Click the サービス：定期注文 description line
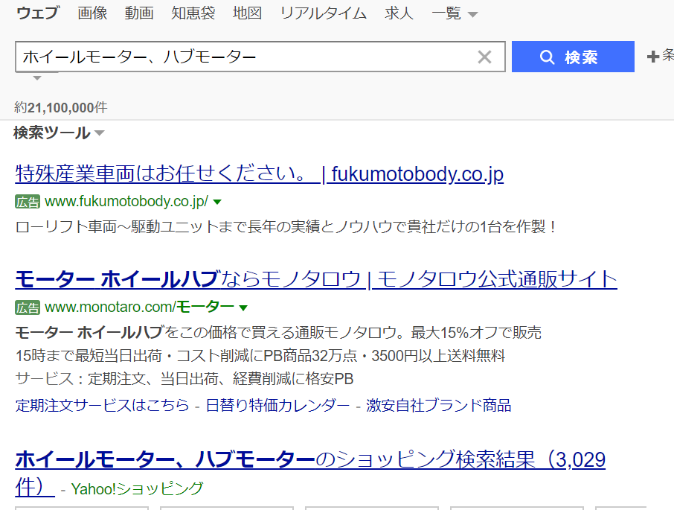Screen dimensions: 674x510 click(184, 379)
